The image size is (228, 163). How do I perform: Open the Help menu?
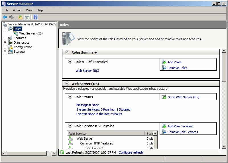[40, 10]
